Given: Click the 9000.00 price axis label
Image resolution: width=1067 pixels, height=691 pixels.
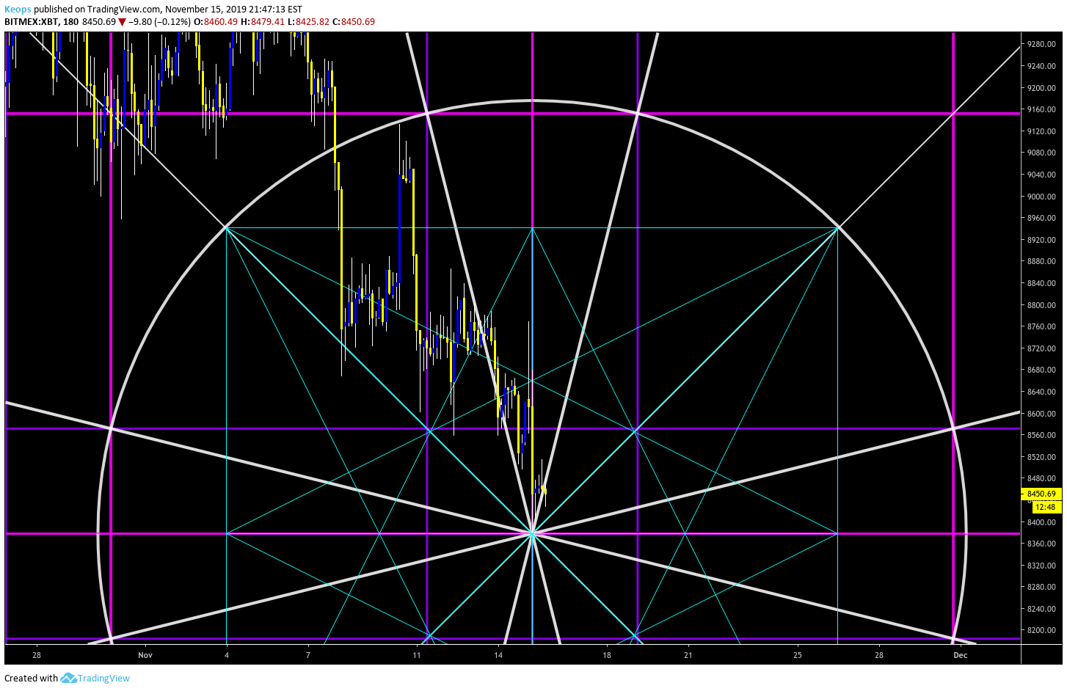Looking at the screenshot, I should tap(1041, 197).
